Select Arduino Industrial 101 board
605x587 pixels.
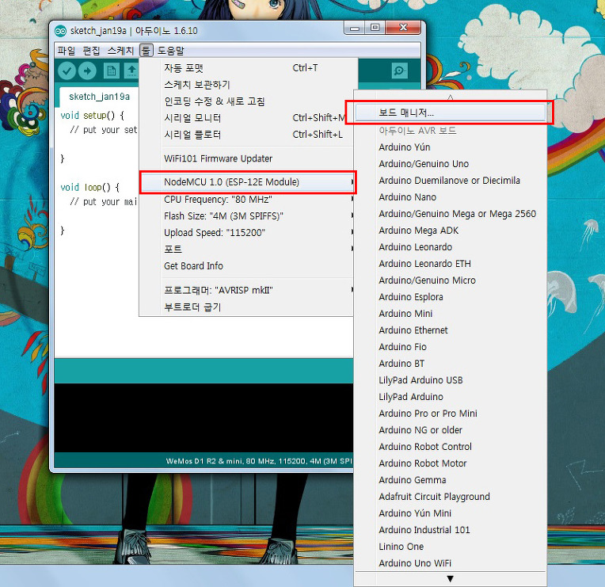tap(450, 529)
